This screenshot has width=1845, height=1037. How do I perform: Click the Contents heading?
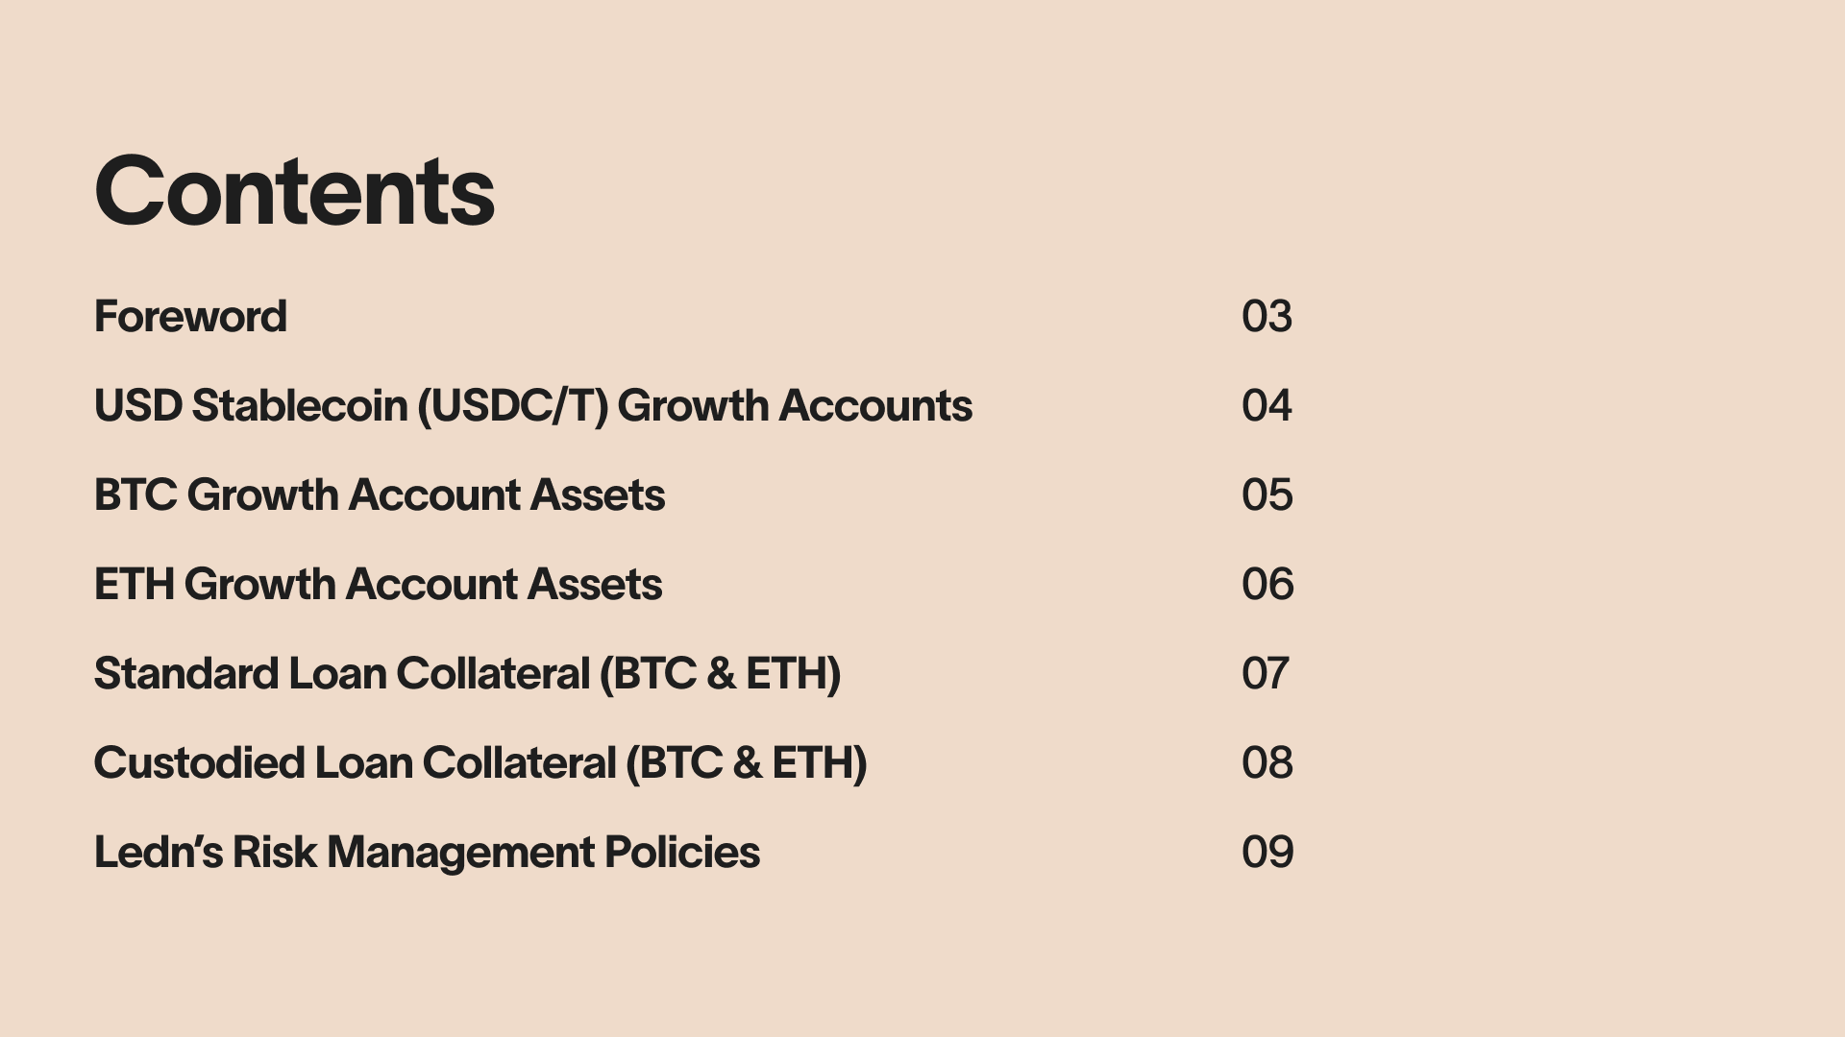click(295, 191)
